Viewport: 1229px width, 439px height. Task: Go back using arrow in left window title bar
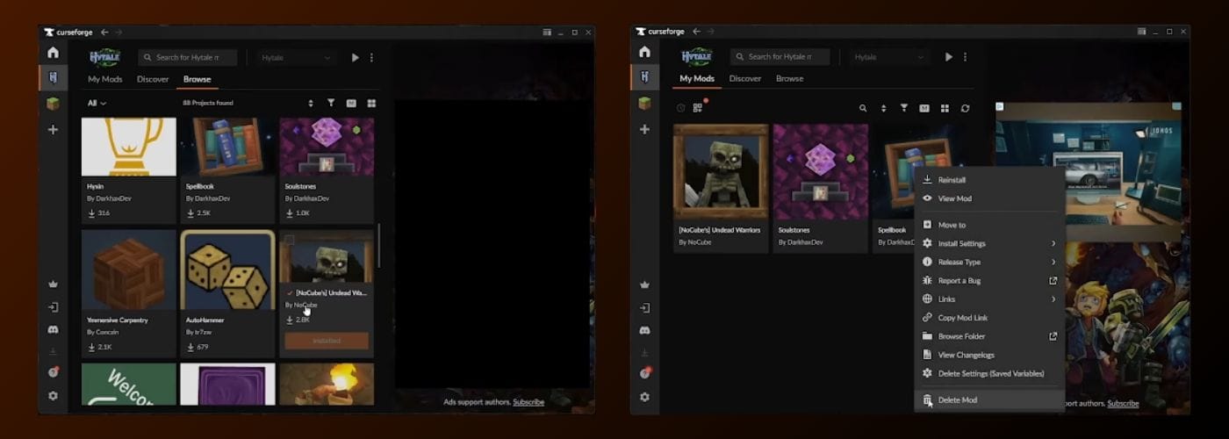(x=104, y=32)
